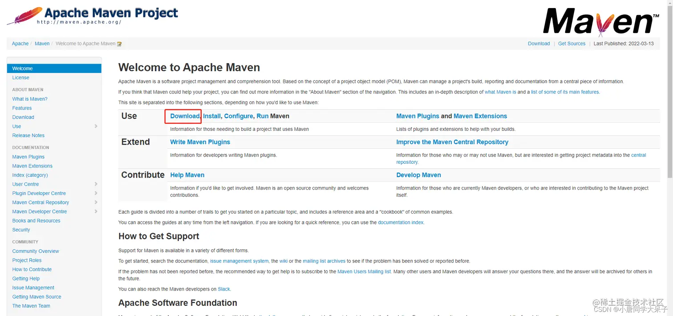
Task: Open the Maven Plugins heading link in the Use row
Action: tap(418, 116)
